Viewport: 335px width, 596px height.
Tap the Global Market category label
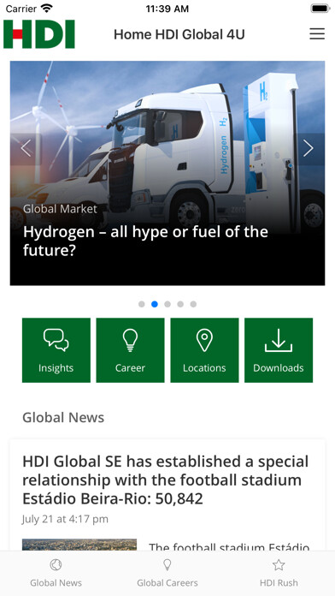tap(60, 209)
